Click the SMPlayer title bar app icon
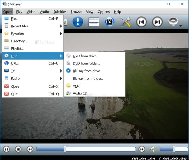Image resolution: width=189 pixels, height=160 pixels. (4, 4)
